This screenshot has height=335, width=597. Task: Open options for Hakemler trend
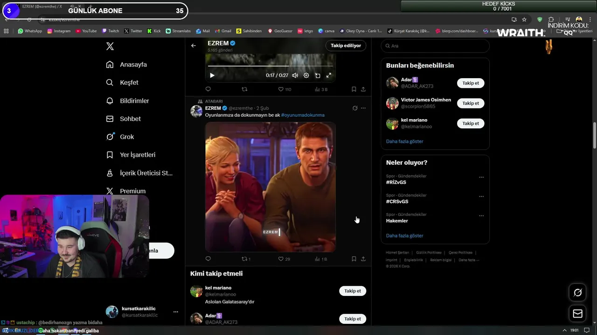[481, 215]
